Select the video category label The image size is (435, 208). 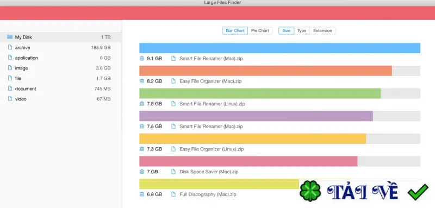tap(21, 99)
